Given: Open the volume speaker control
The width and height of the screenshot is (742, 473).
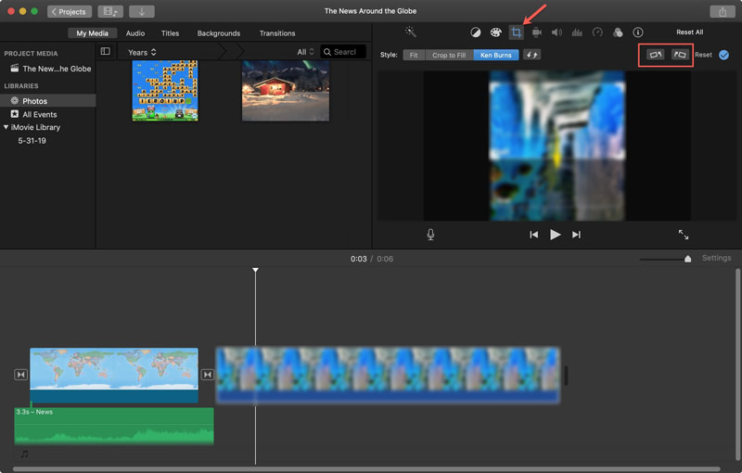Looking at the screenshot, I should (556, 32).
